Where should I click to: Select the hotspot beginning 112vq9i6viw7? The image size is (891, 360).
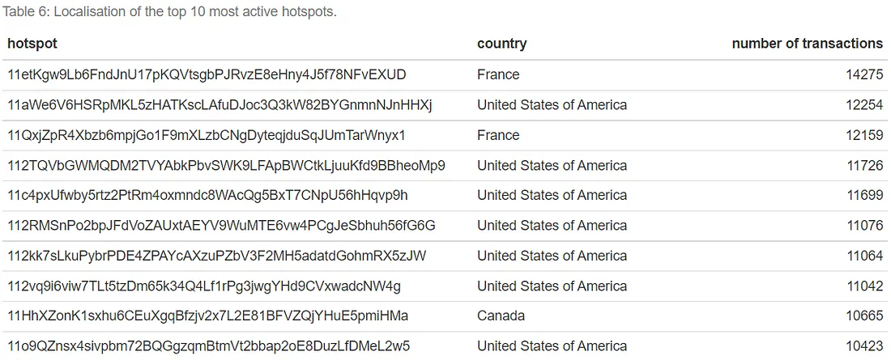click(x=204, y=286)
